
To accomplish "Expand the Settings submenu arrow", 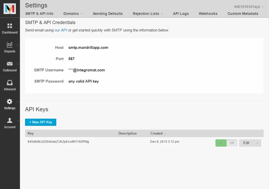I will [x=18, y=102].
